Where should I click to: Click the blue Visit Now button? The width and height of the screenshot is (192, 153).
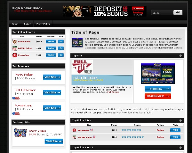(157, 89)
